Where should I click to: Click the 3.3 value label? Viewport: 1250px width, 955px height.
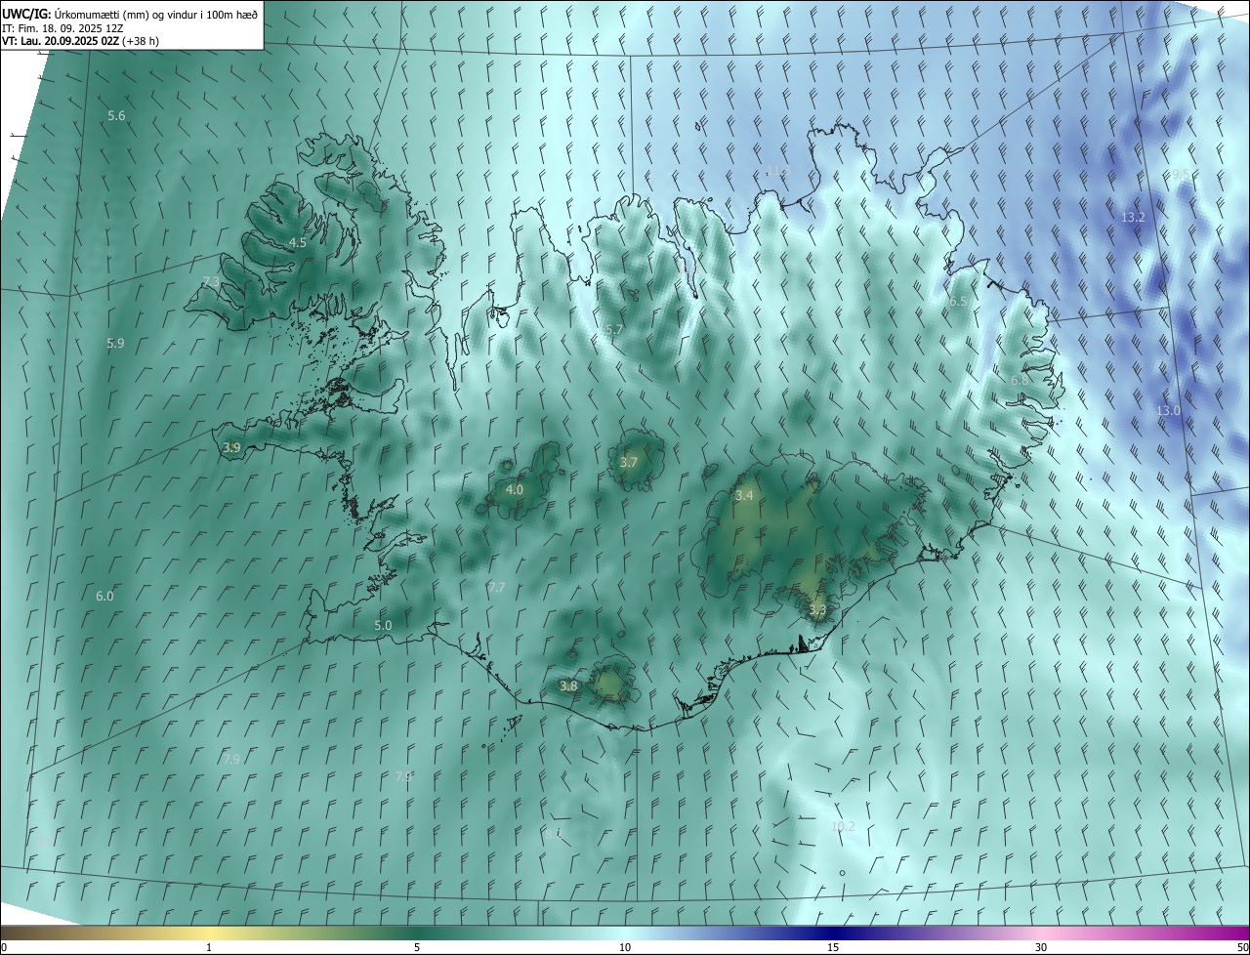tap(818, 610)
